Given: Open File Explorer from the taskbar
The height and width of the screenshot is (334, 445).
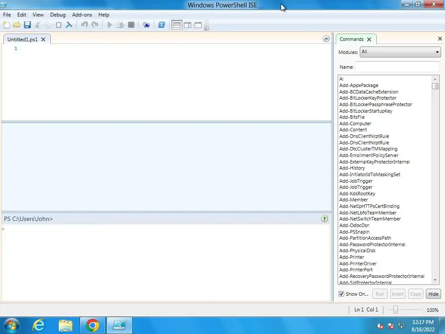Looking at the screenshot, I should 66,325.
